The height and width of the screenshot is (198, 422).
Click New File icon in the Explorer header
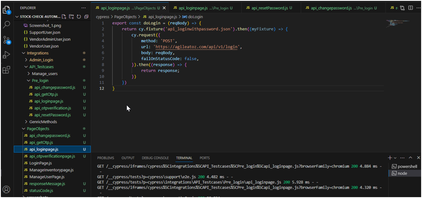pos(64,17)
